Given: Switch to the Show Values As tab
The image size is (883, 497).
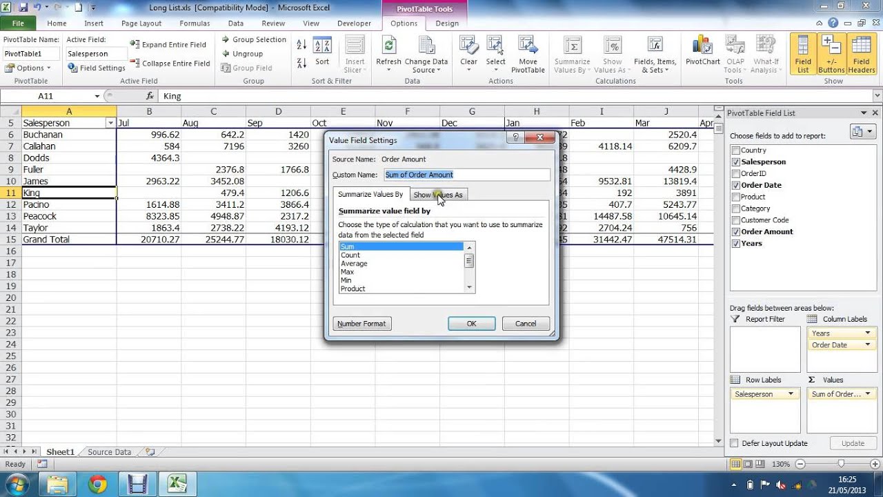Looking at the screenshot, I should pos(438,195).
